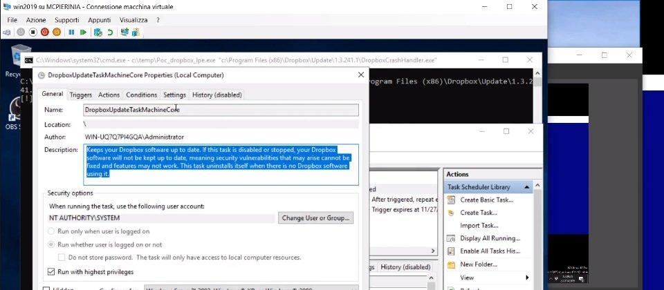The width and height of the screenshot is (664, 290).
Task: Click the Author WIN-UQ7Q7PI4GQA\Administrator text
Action: (x=134, y=137)
